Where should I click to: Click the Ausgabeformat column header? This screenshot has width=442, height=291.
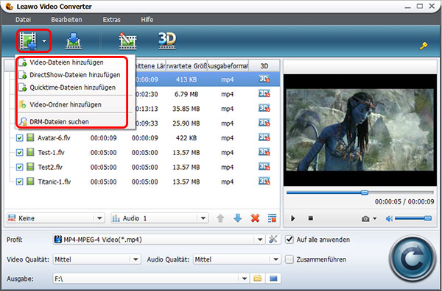(x=228, y=66)
